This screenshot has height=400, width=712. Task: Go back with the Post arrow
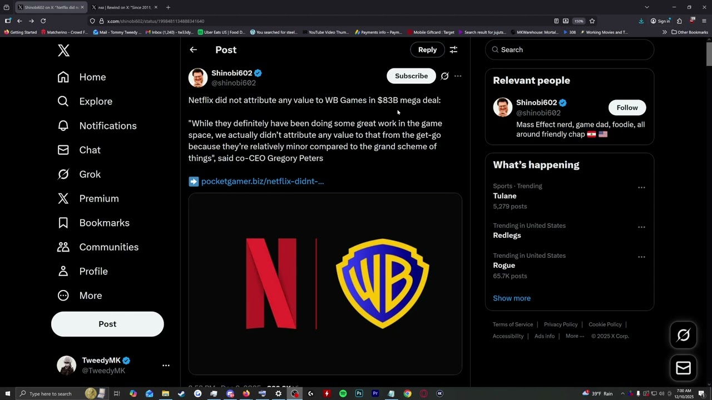tap(193, 50)
